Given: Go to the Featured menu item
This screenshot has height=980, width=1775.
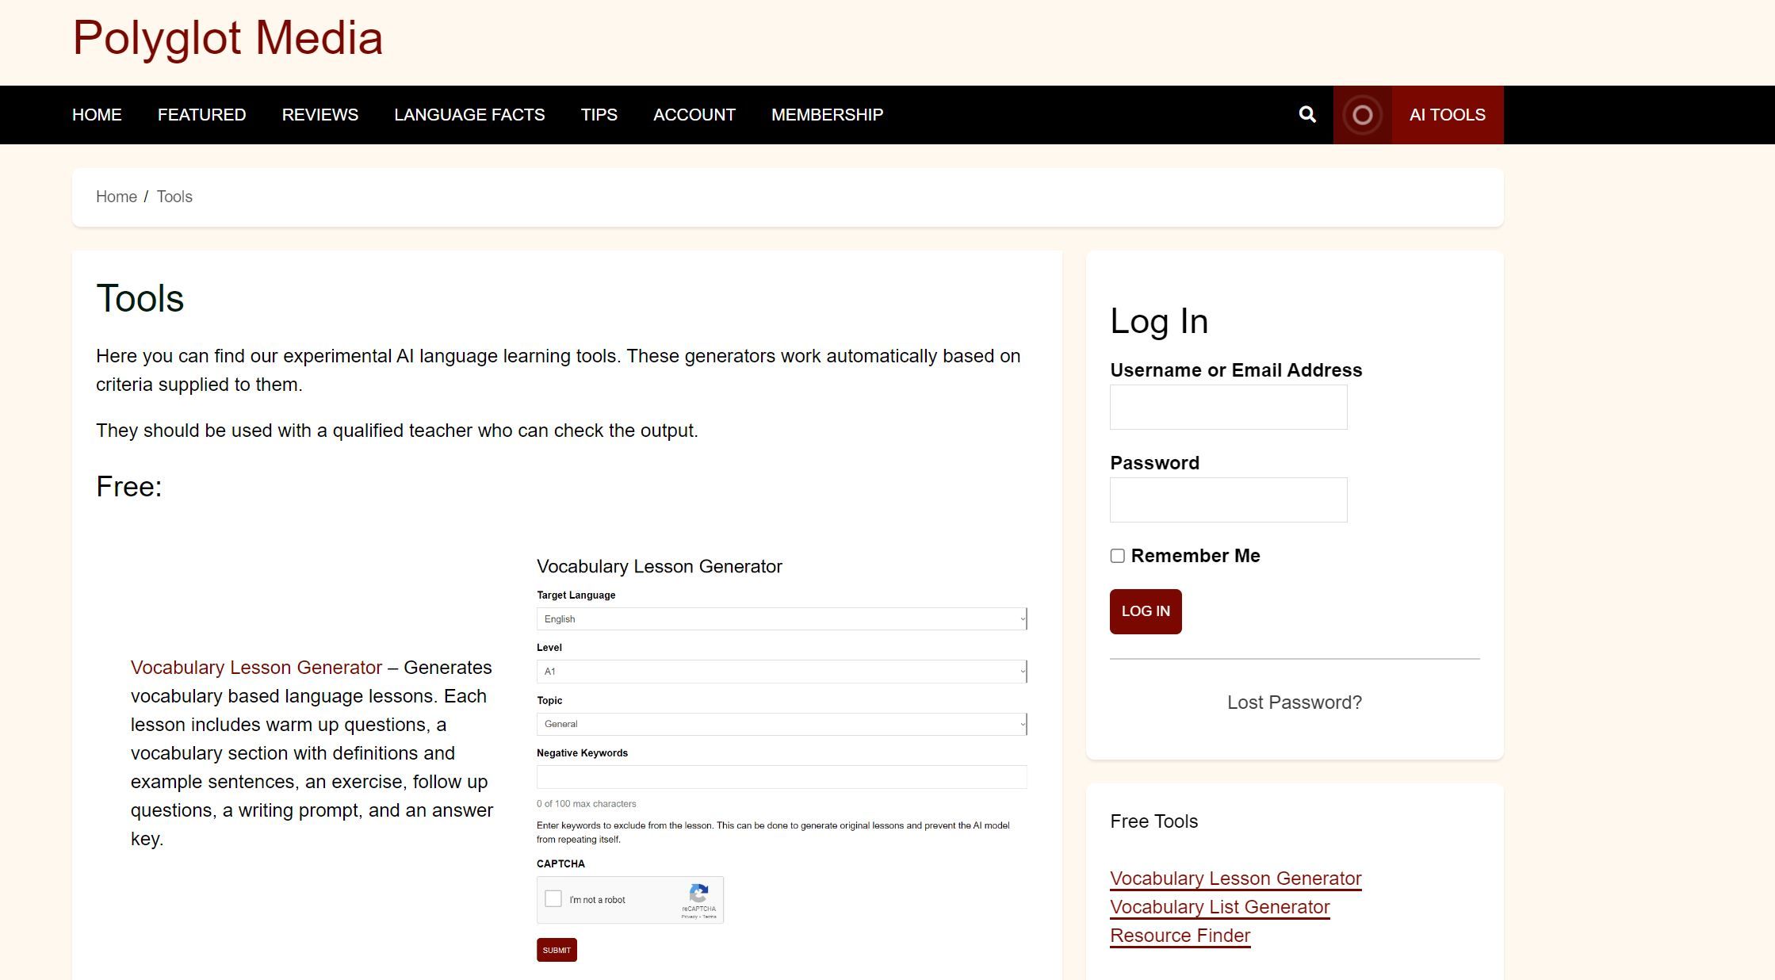Looking at the screenshot, I should pos(201,115).
